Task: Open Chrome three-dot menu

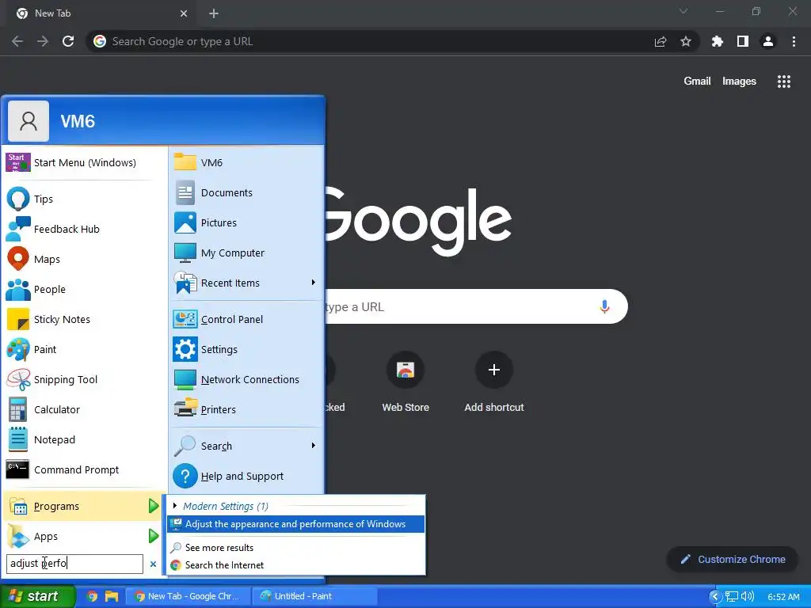Action: tap(794, 41)
